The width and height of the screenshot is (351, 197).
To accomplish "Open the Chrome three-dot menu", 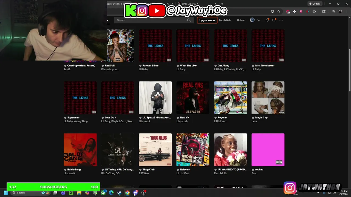I will (347, 11).
